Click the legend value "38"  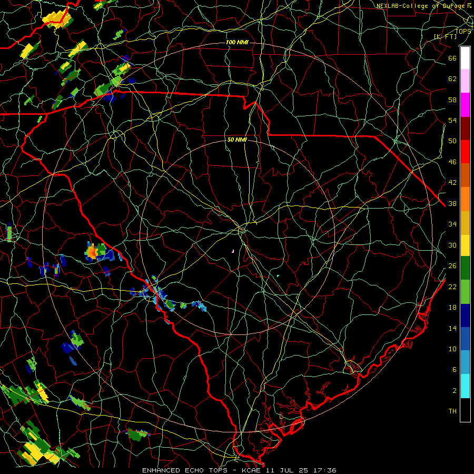(452, 204)
